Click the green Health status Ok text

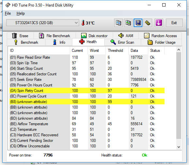(145, 155)
